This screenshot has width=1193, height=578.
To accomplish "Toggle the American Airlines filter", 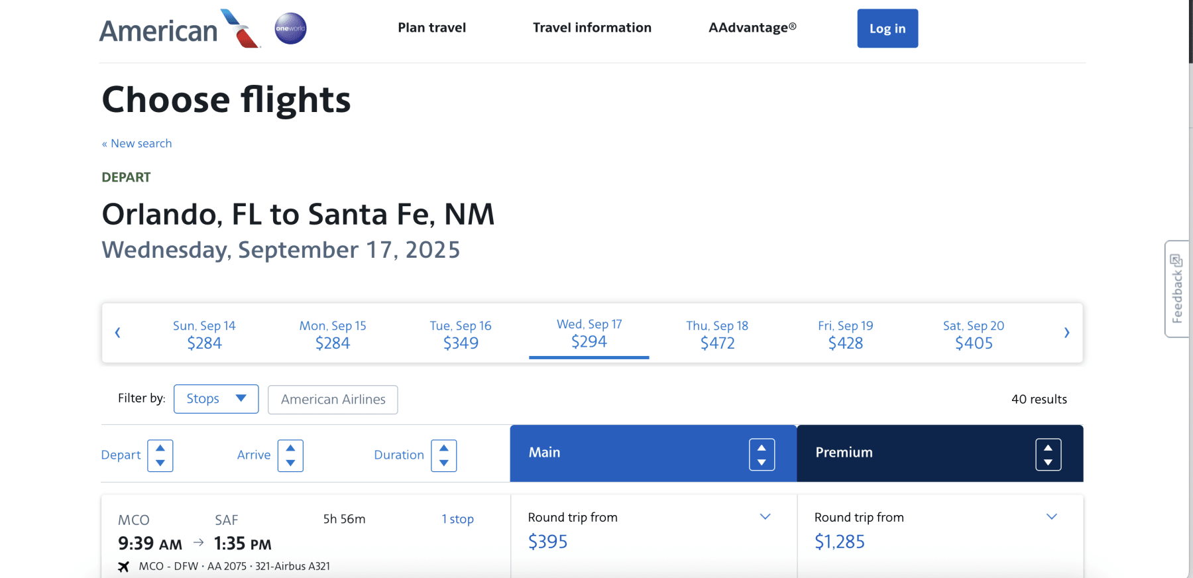I will pyautogui.click(x=333, y=400).
